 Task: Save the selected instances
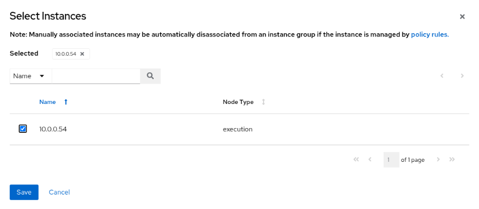click(x=24, y=192)
